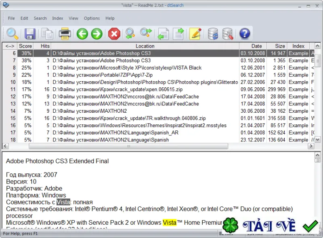Select the VISTA Black result row
The image size is (323, 238).
[158, 67]
